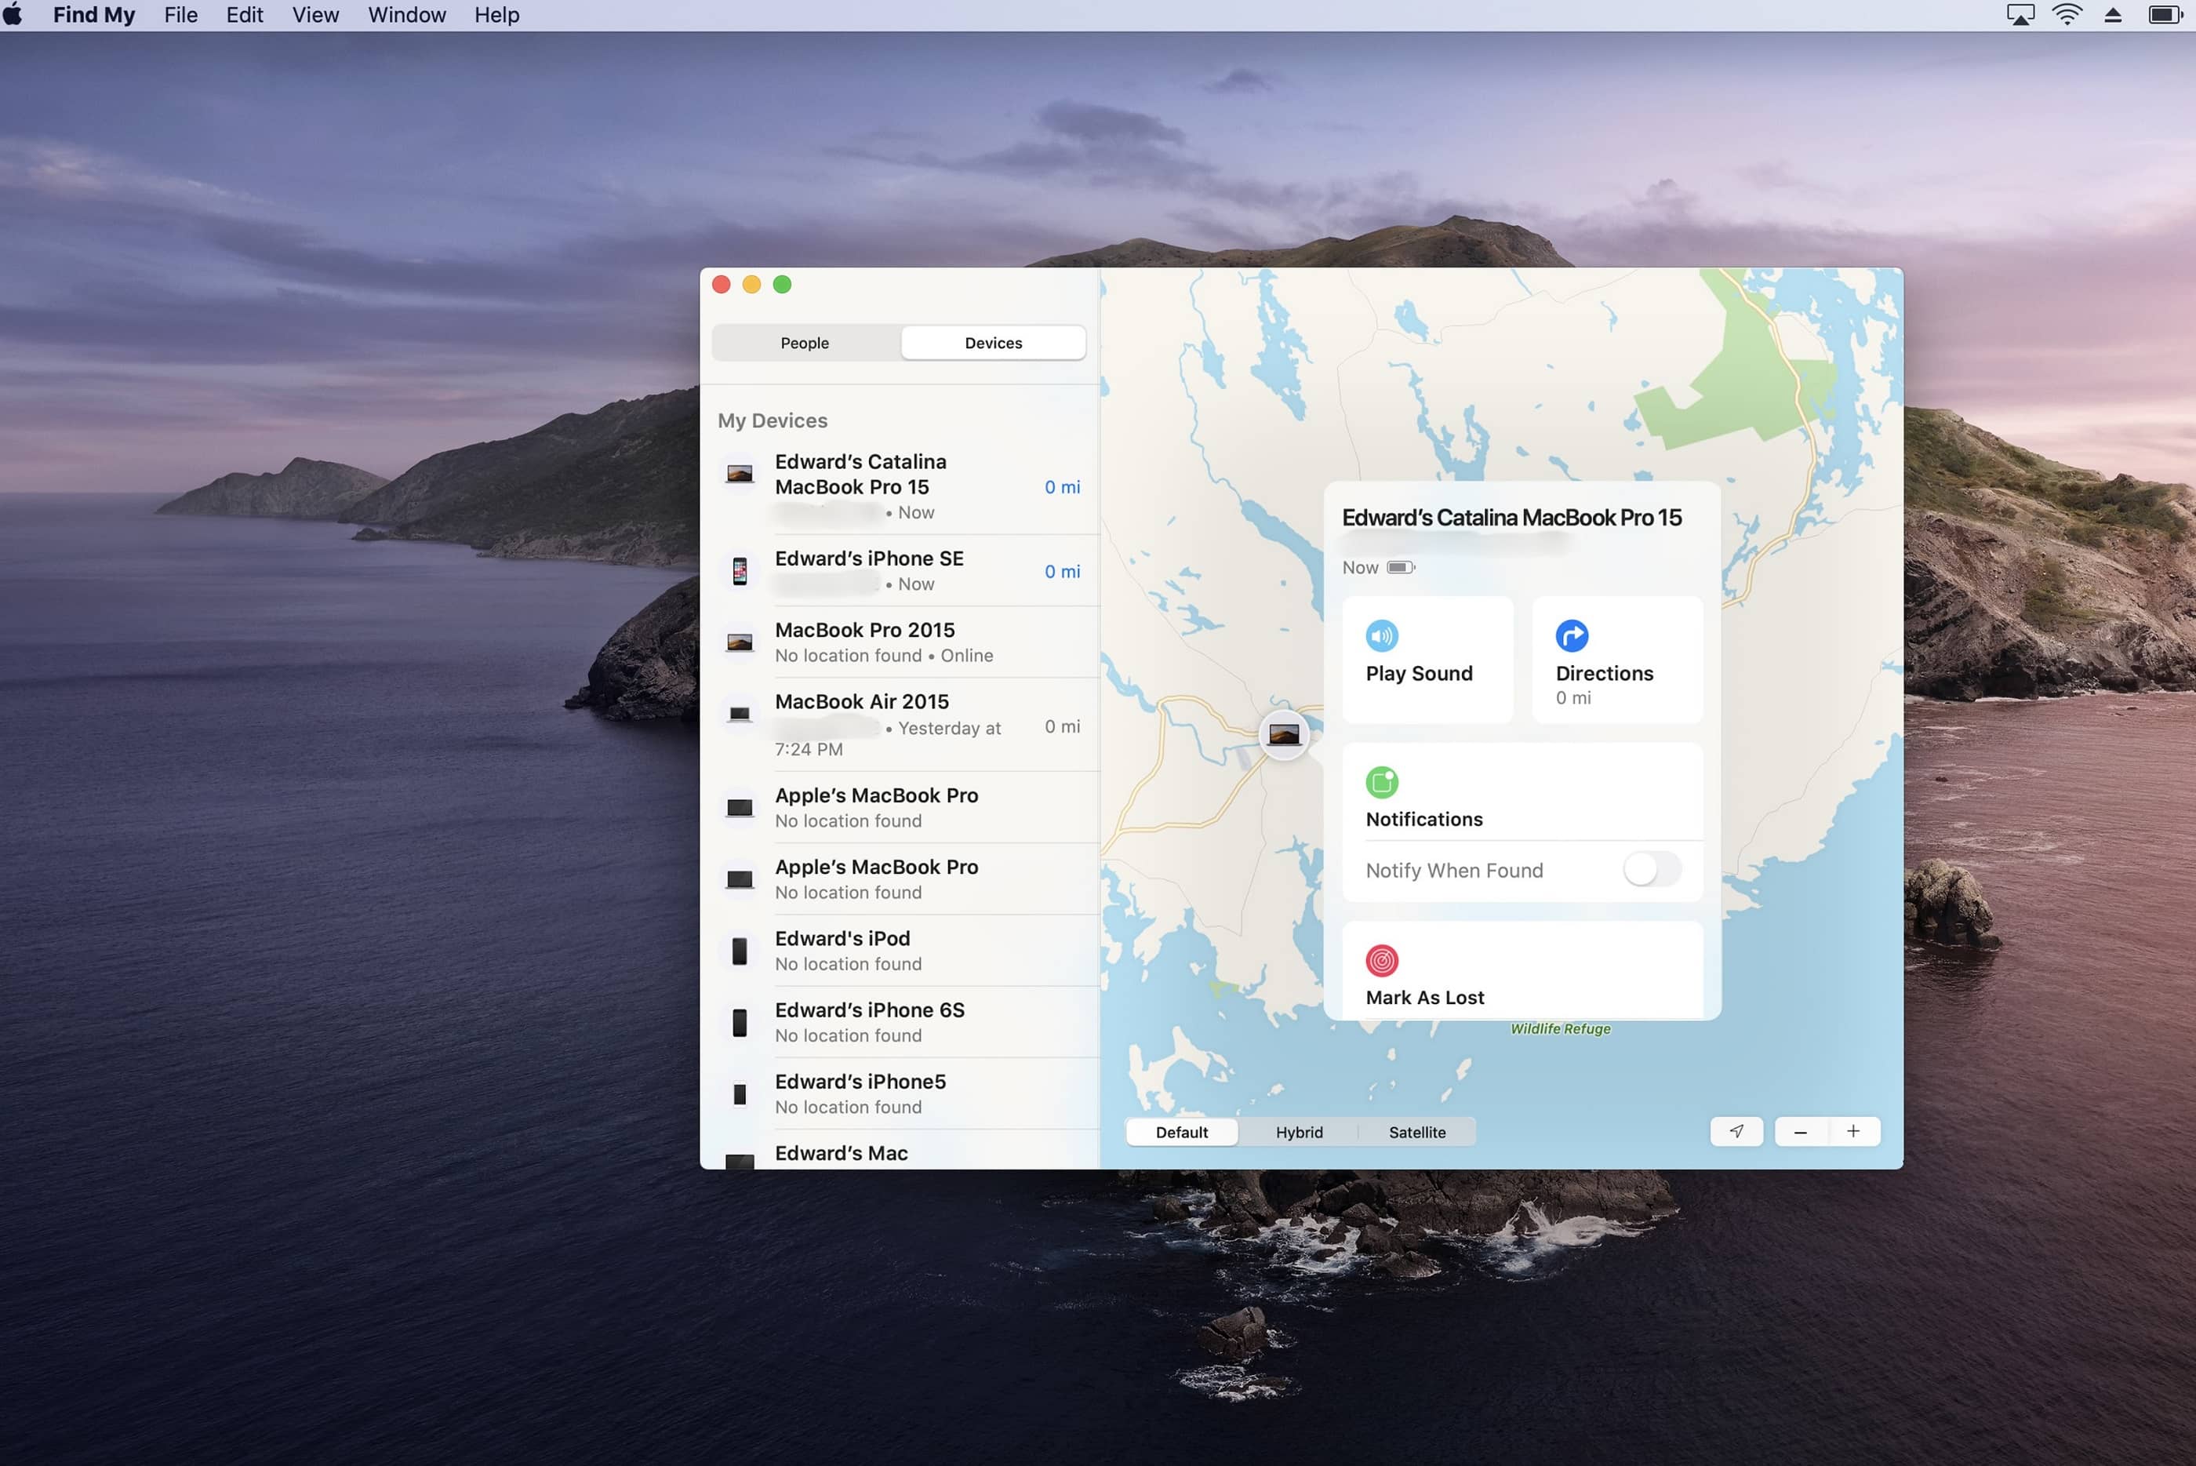Click the Notifications heading in card
Viewport: 2196px width, 1466px height.
(x=1423, y=819)
